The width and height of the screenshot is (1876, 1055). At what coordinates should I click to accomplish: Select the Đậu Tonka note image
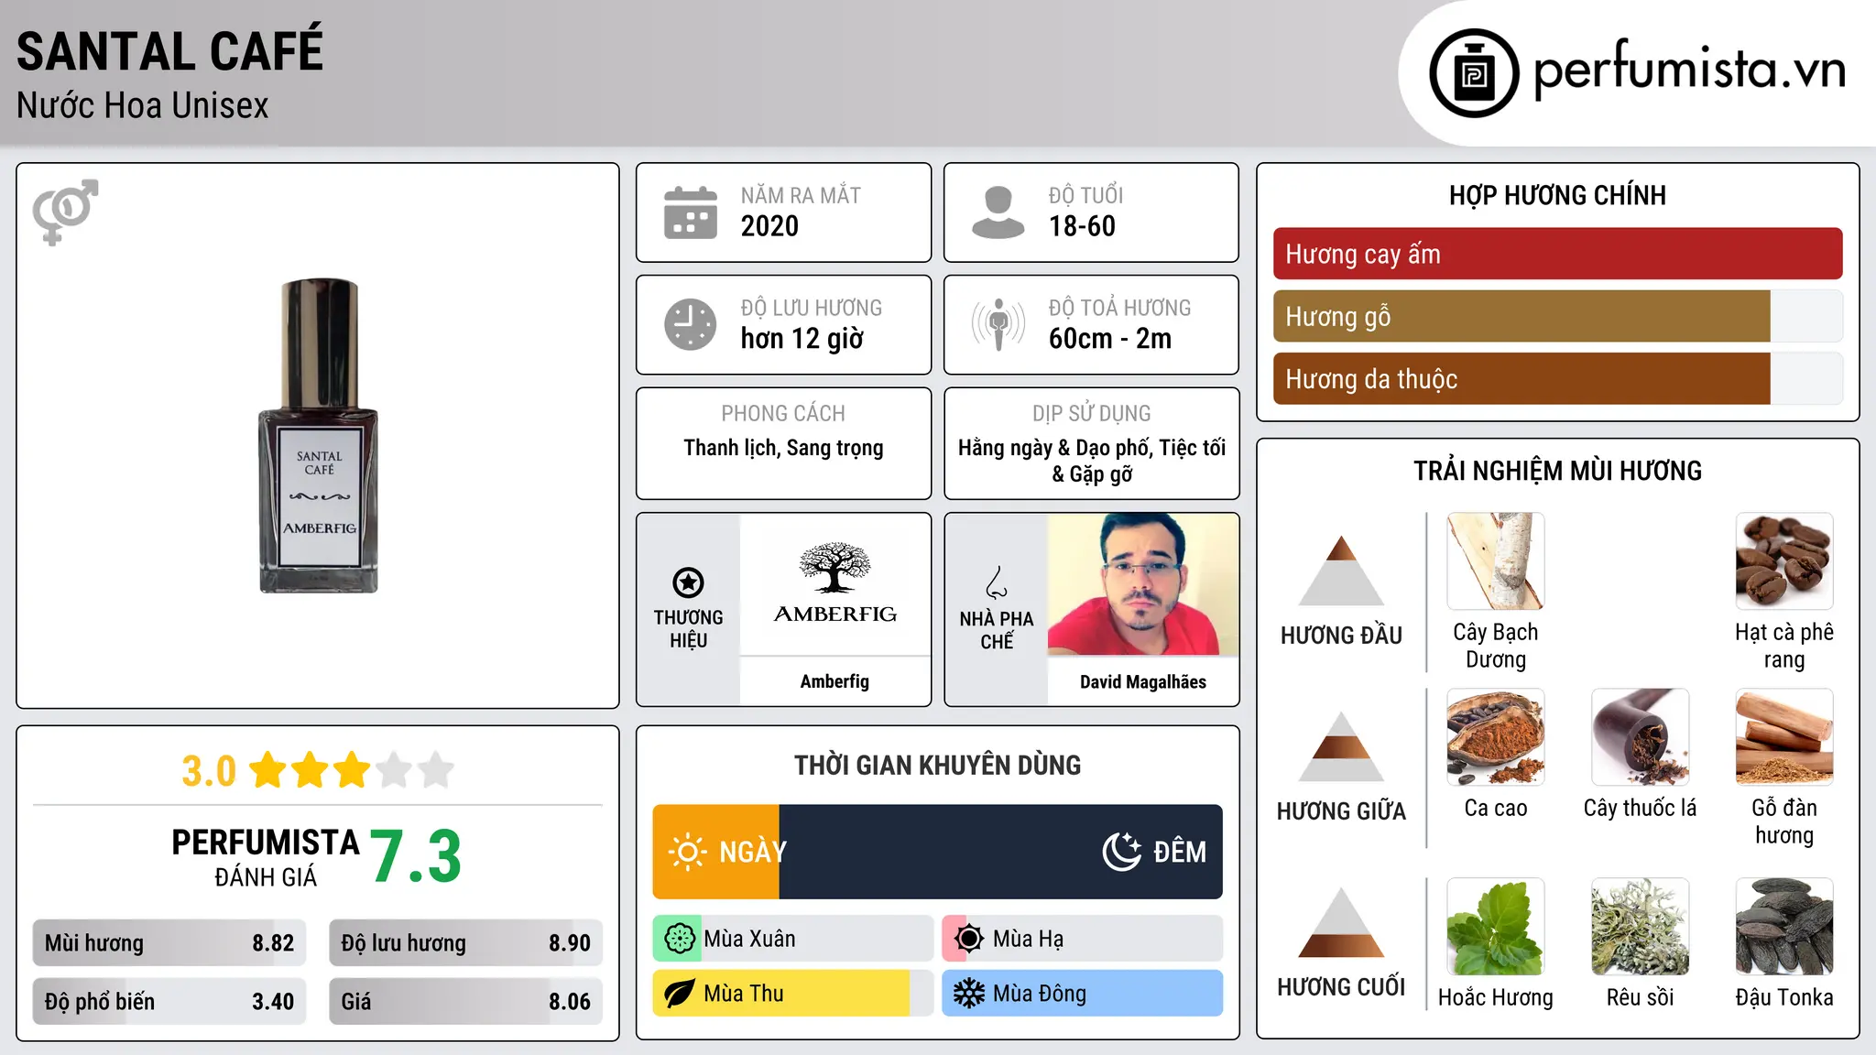[1784, 926]
